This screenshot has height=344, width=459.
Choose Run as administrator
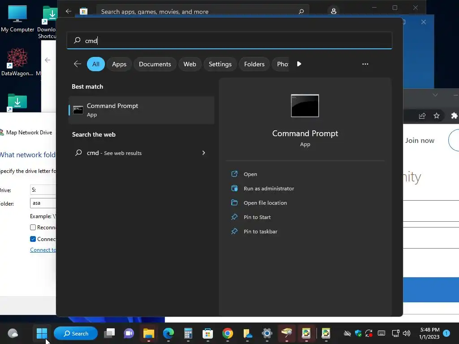tap(269, 189)
